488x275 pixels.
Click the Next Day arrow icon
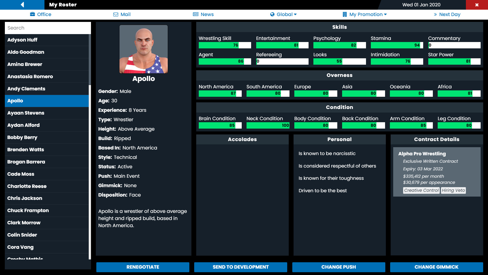click(x=435, y=14)
